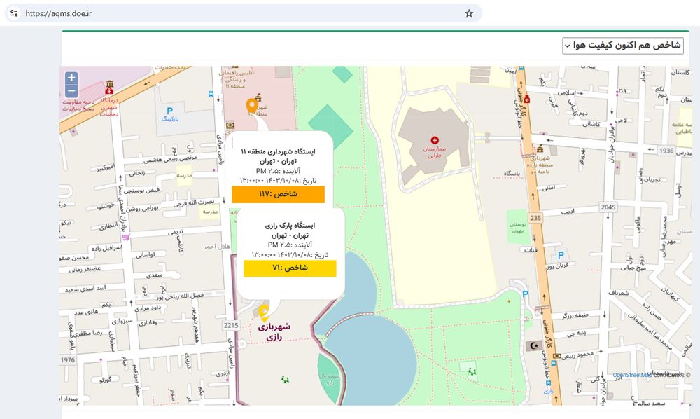Open site information icon in address bar

coord(14,13)
